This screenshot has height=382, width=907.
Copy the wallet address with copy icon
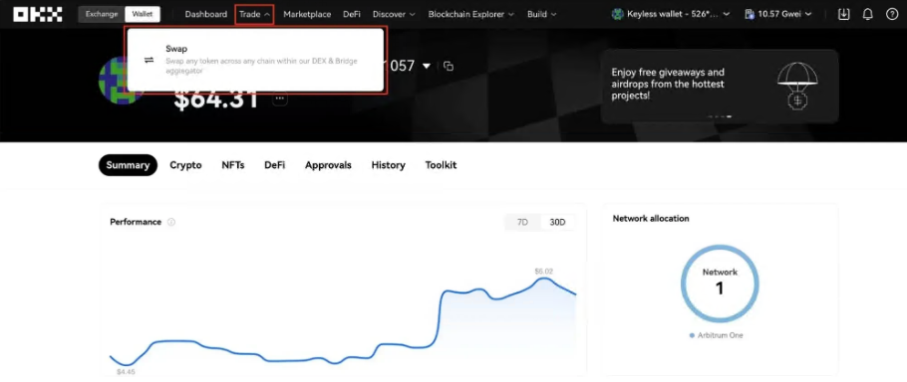point(449,67)
